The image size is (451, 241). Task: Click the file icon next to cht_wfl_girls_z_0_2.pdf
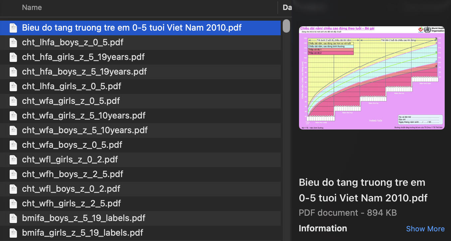[x=13, y=160]
